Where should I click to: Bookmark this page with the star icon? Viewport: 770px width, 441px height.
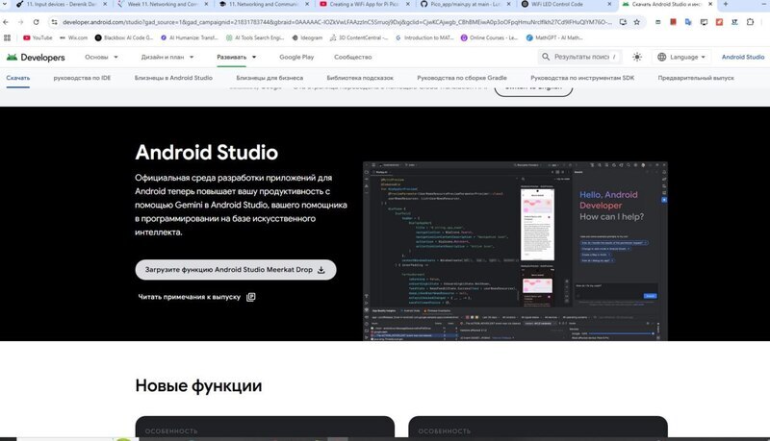[x=637, y=22]
